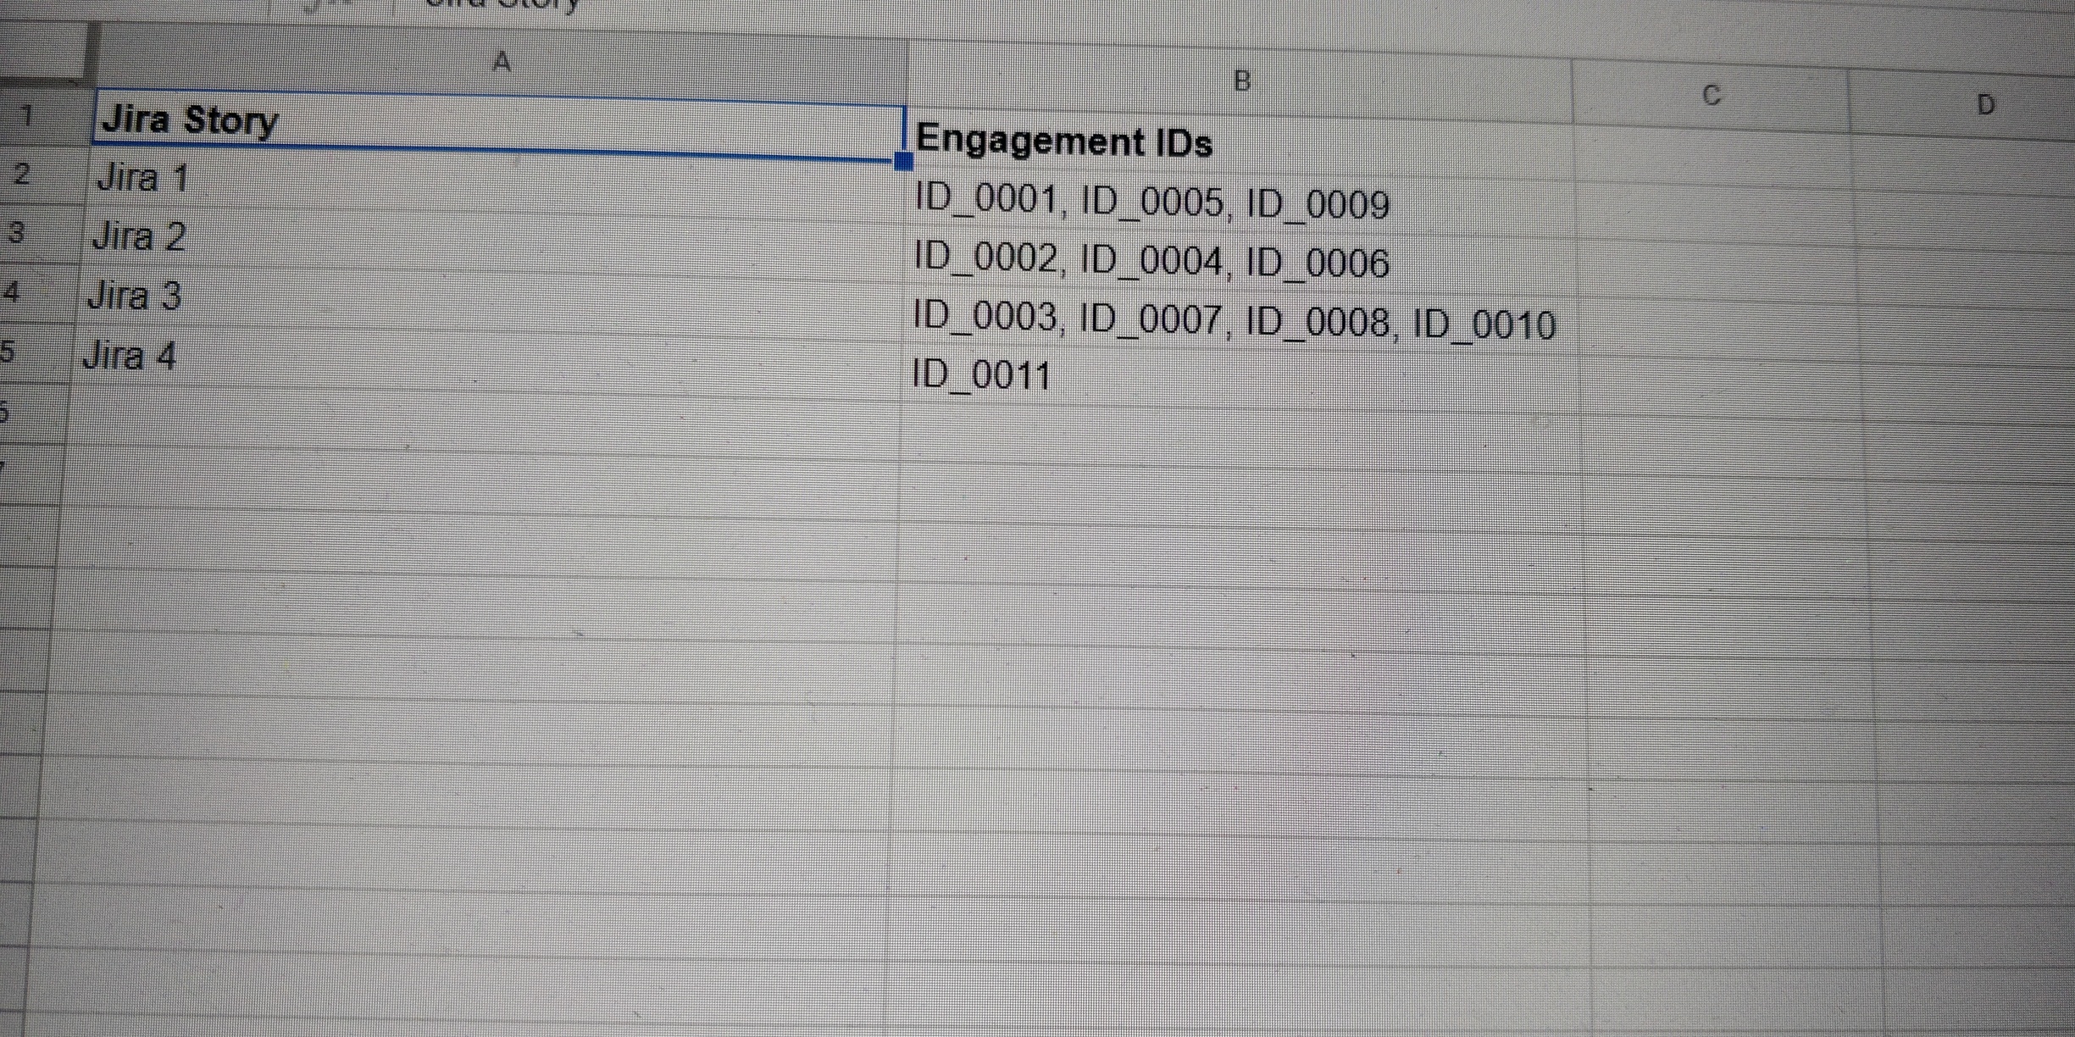Screen dimensions: 2075x1037
Task: Select column D via its header
Action: (x=1985, y=105)
